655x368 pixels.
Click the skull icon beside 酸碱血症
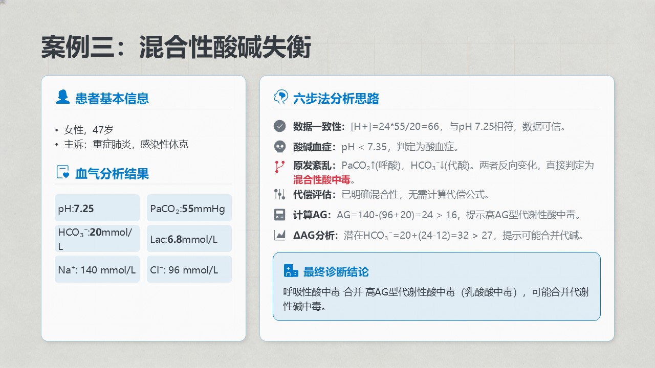point(279,147)
